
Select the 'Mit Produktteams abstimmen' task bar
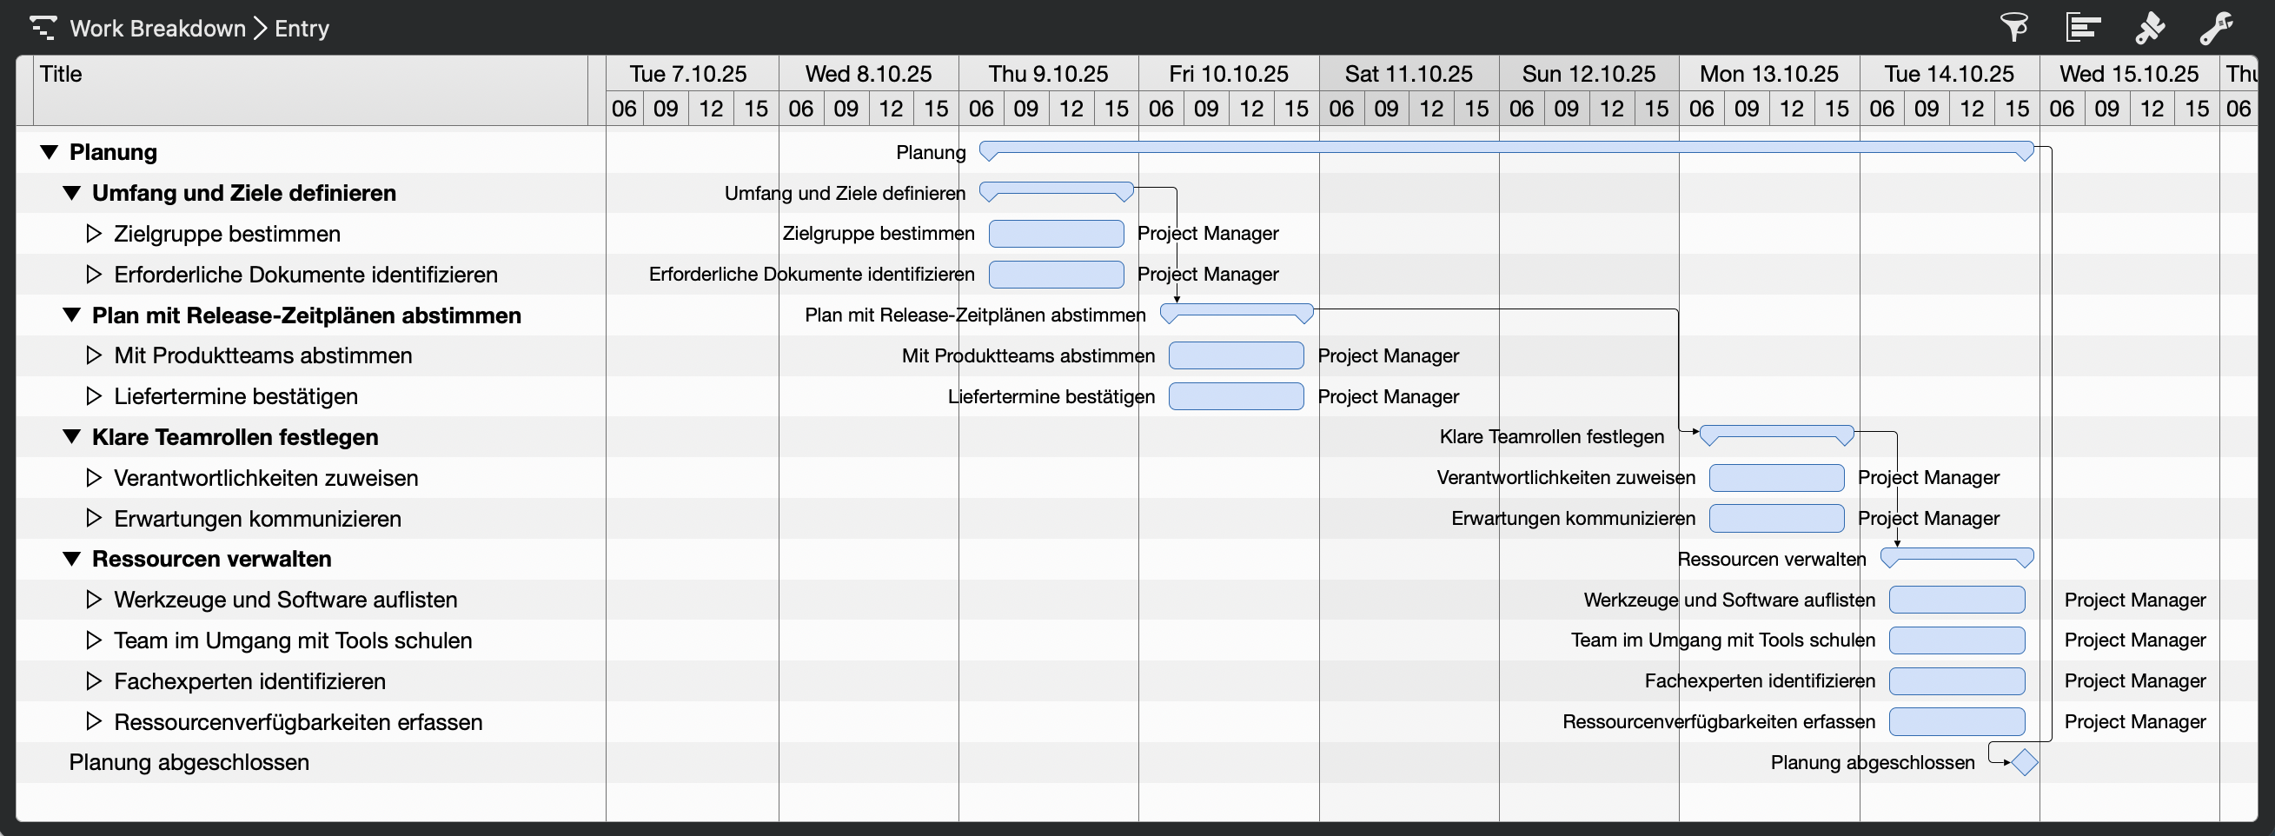point(1236,355)
